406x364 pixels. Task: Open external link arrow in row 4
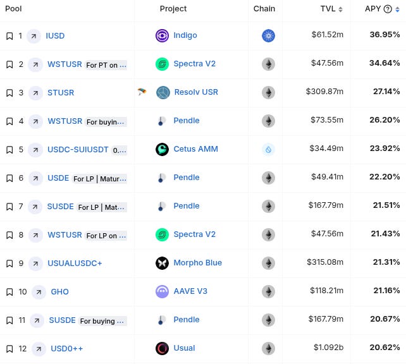(35, 121)
